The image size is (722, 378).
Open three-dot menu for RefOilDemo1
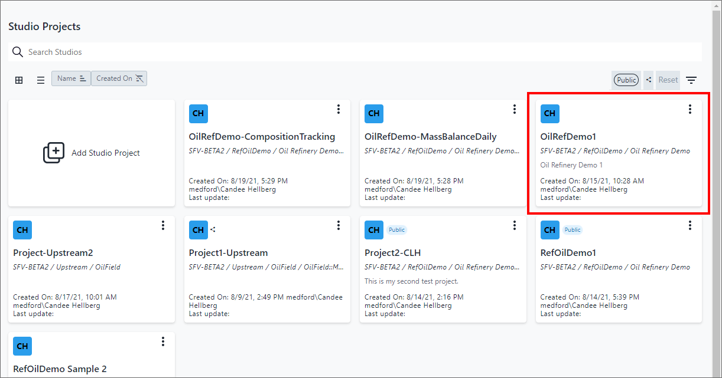coord(690,225)
